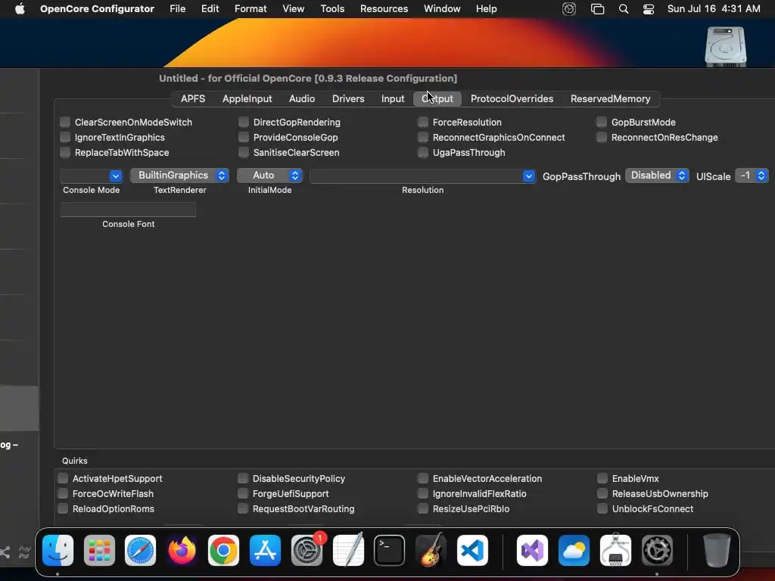This screenshot has height=581, width=775.
Task: Switch to the AppleInput tab
Action: click(247, 99)
